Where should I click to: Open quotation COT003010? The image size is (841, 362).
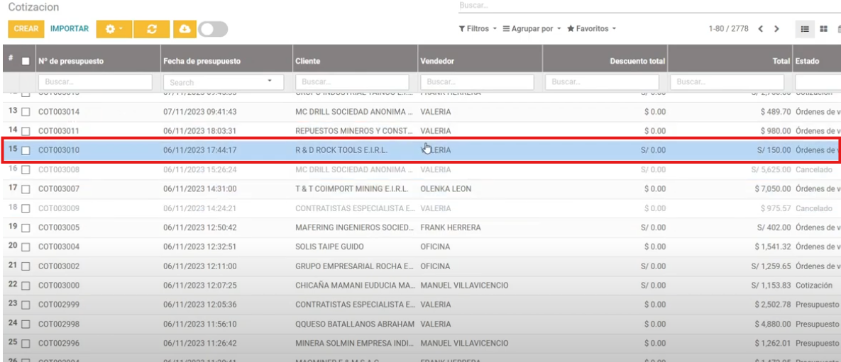click(58, 150)
